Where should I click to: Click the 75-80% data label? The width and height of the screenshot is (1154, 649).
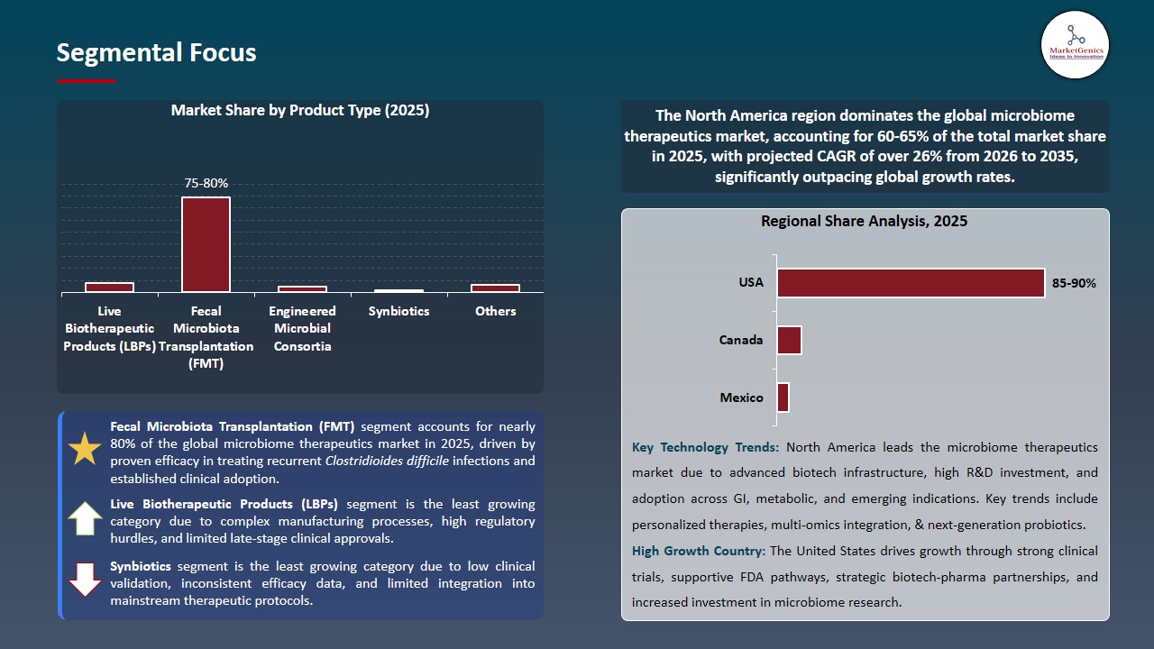206,183
